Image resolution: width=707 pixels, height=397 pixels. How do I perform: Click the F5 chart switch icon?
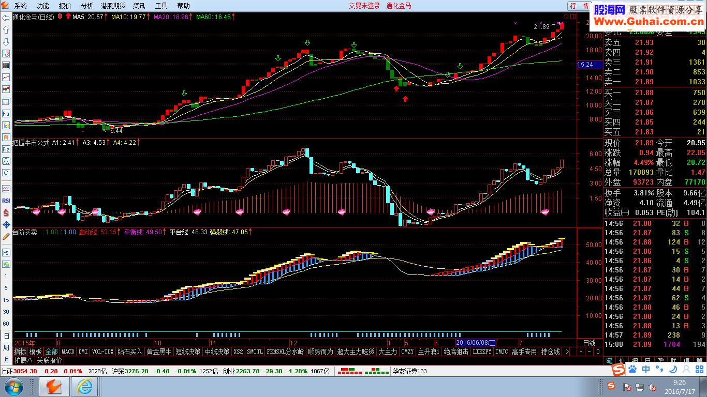[x=6, y=253]
